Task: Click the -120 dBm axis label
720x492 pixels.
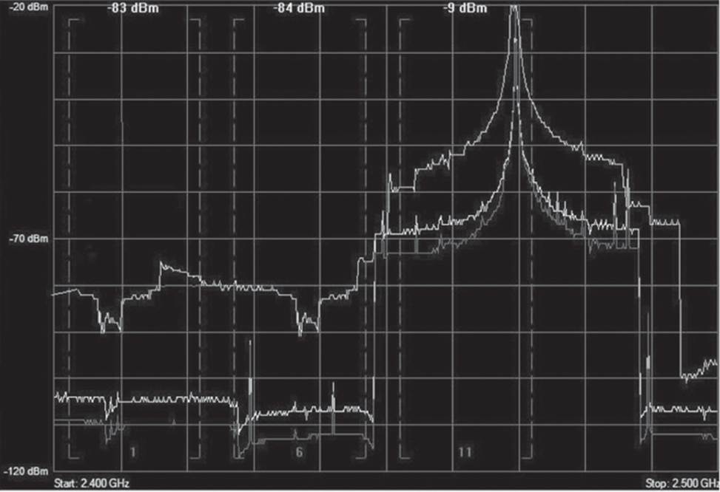Action: [26, 471]
